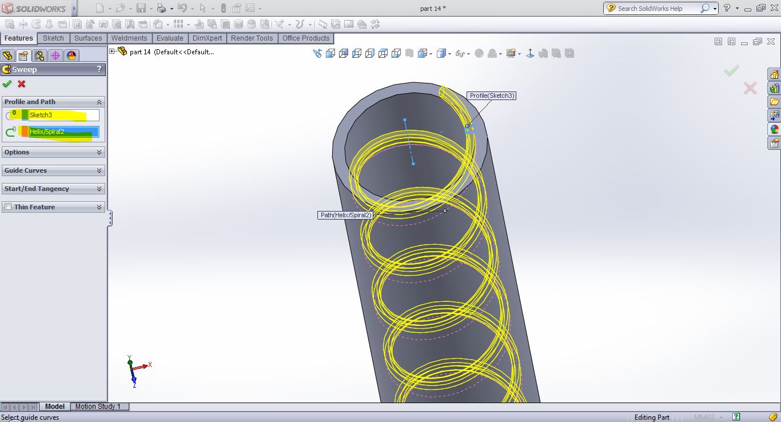Click the Print icon in the top toolbar

coord(161,8)
